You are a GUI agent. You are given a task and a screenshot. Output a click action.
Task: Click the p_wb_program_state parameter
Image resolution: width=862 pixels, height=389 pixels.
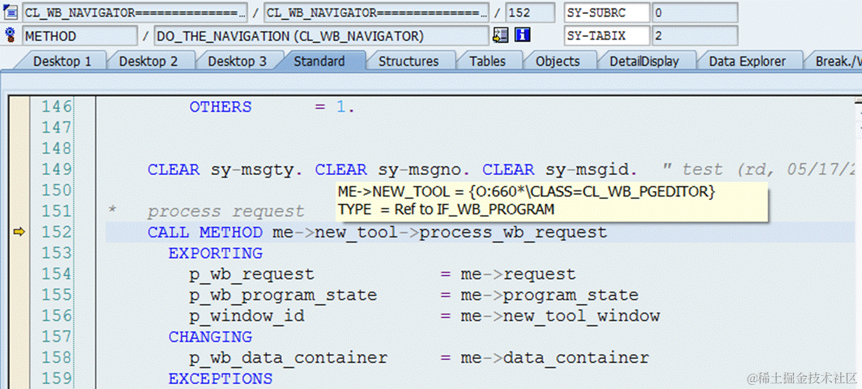point(283,295)
